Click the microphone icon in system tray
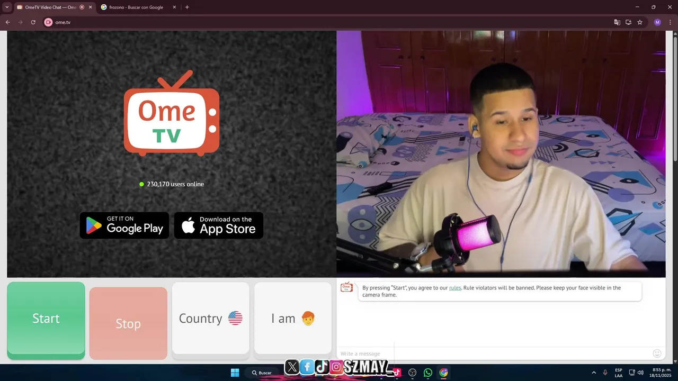 point(605,373)
